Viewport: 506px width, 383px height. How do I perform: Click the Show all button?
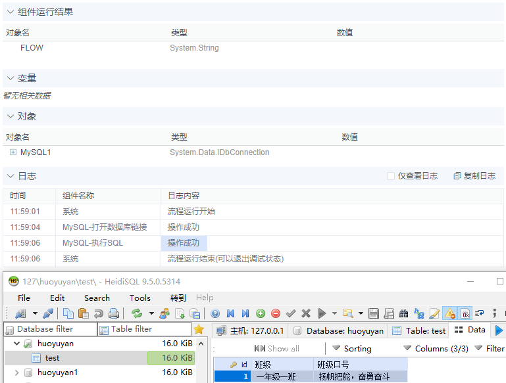277,349
